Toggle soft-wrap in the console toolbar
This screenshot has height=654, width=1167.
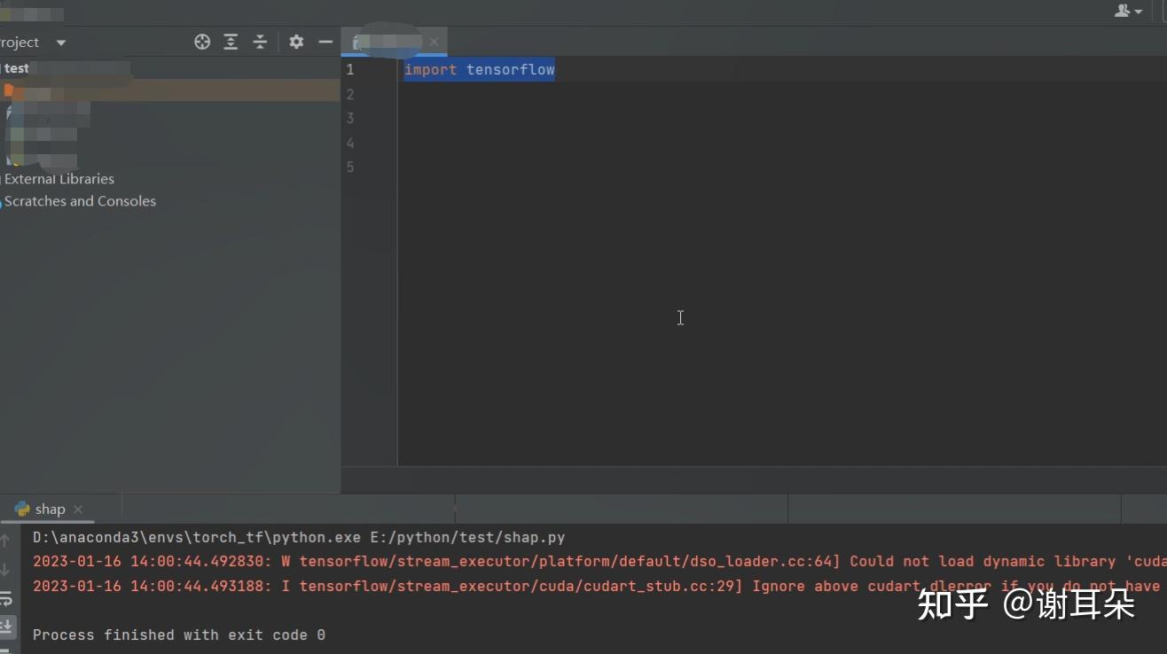[7, 598]
